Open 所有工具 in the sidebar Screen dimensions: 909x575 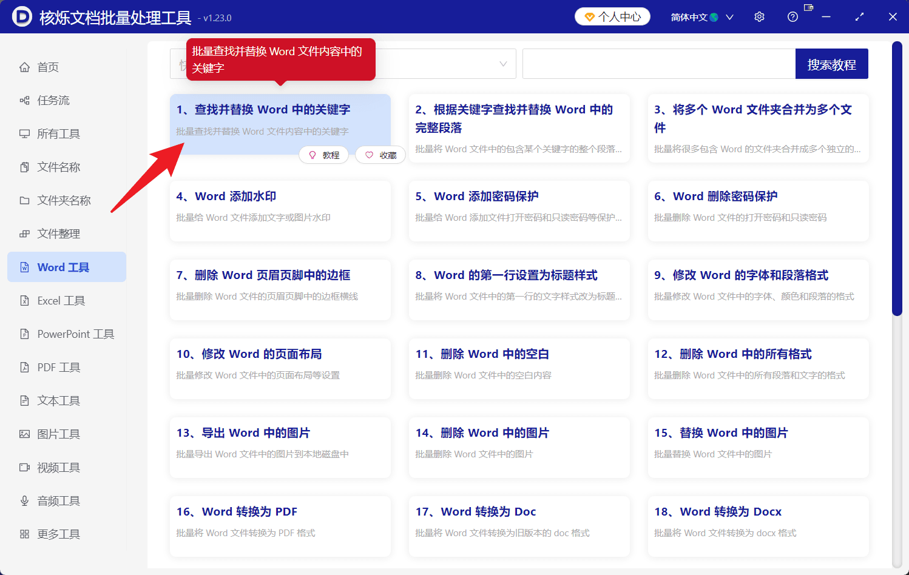coord(67,134)
